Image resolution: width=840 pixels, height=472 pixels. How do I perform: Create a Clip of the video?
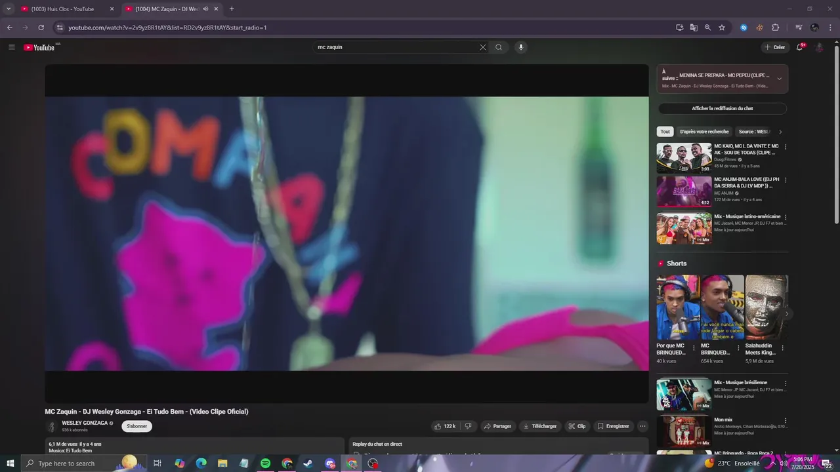click(x=577, y=426)
